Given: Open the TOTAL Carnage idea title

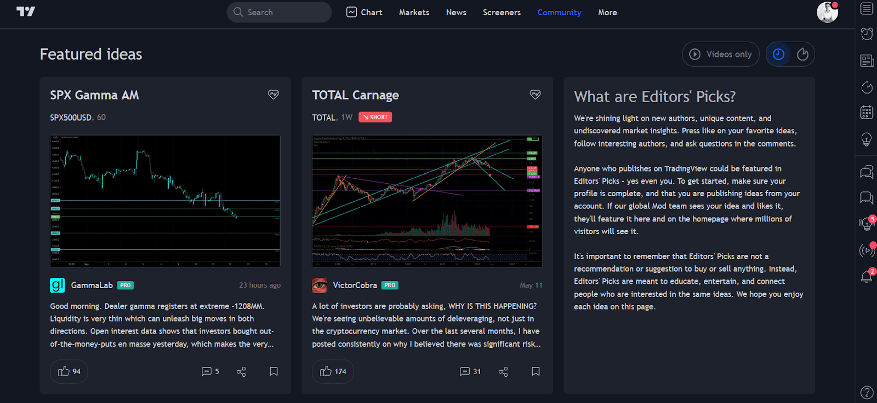Looking at the screenshot, I should [x=355, y=95].
